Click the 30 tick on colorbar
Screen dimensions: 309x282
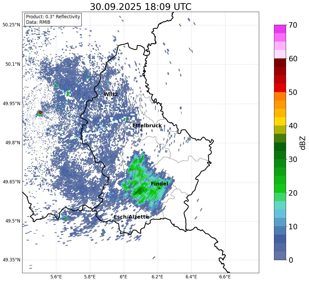pyautogui.click(x=293, y=159)
